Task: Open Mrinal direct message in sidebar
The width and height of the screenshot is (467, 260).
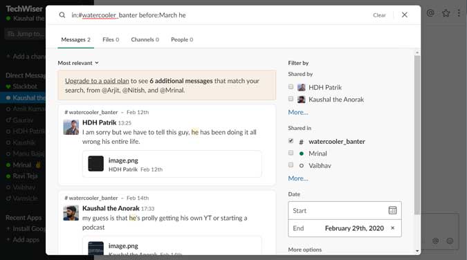Action: (22, 165)
